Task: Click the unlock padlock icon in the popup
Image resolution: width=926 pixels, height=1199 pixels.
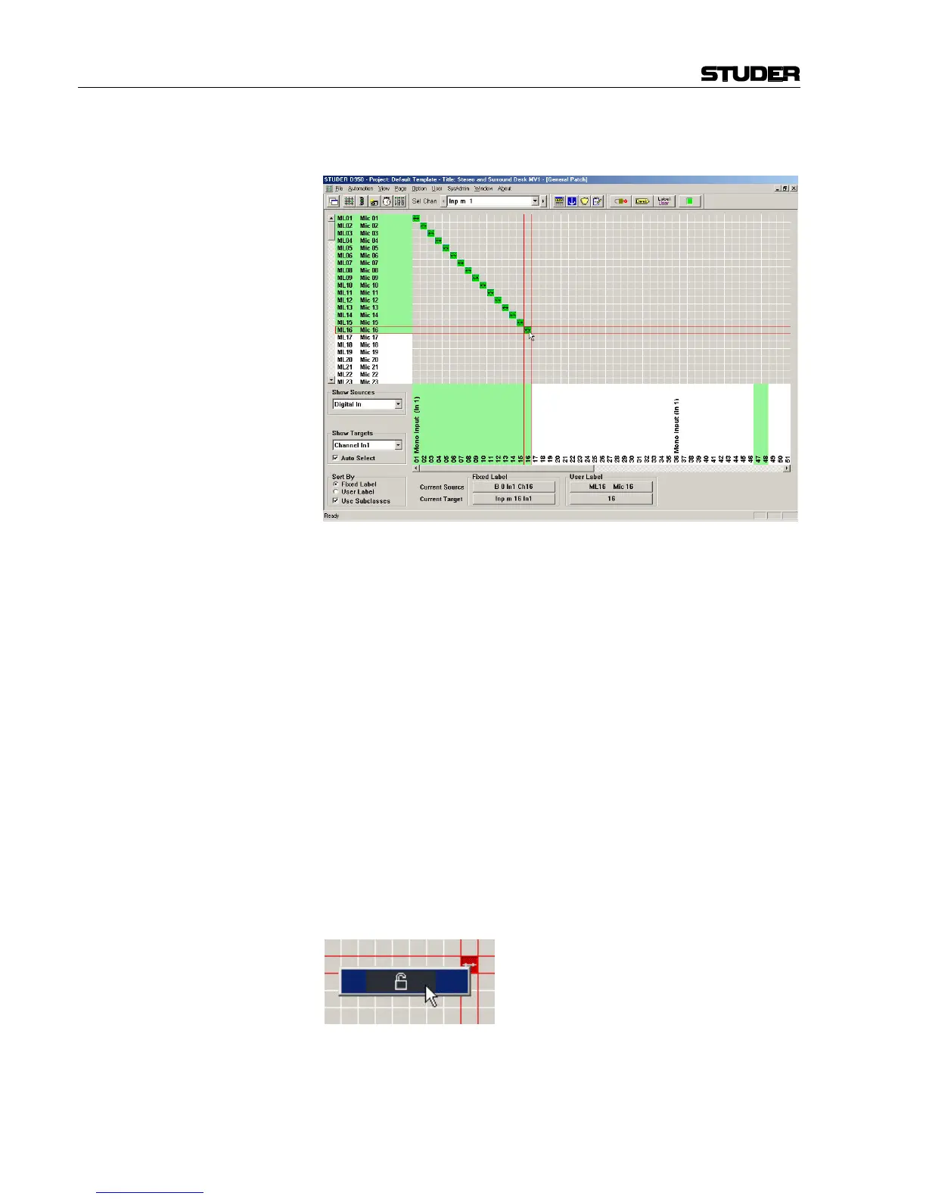Action: (401, 982)
